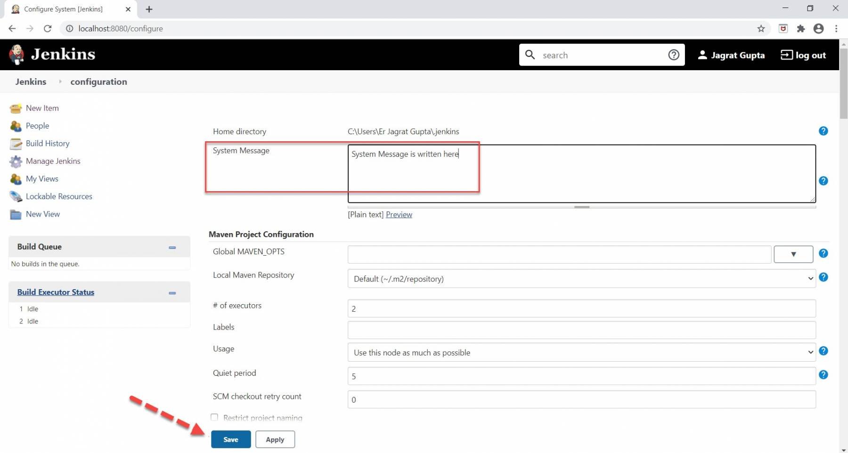Screen dimensions: 848x453
Task: Open the Preview link below System Message
Action: click(399, 214)
